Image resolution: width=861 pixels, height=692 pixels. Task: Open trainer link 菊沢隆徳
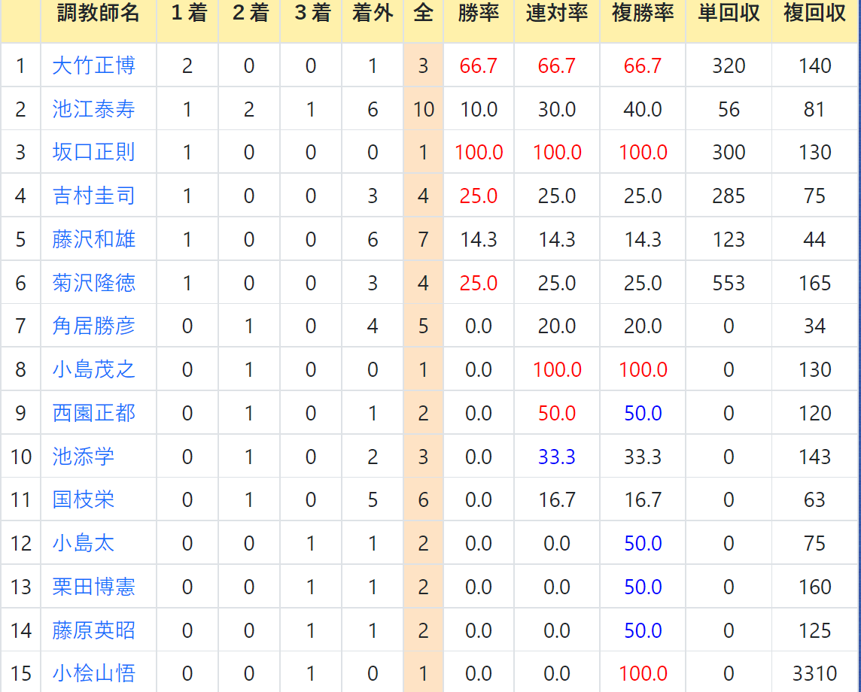93,283
